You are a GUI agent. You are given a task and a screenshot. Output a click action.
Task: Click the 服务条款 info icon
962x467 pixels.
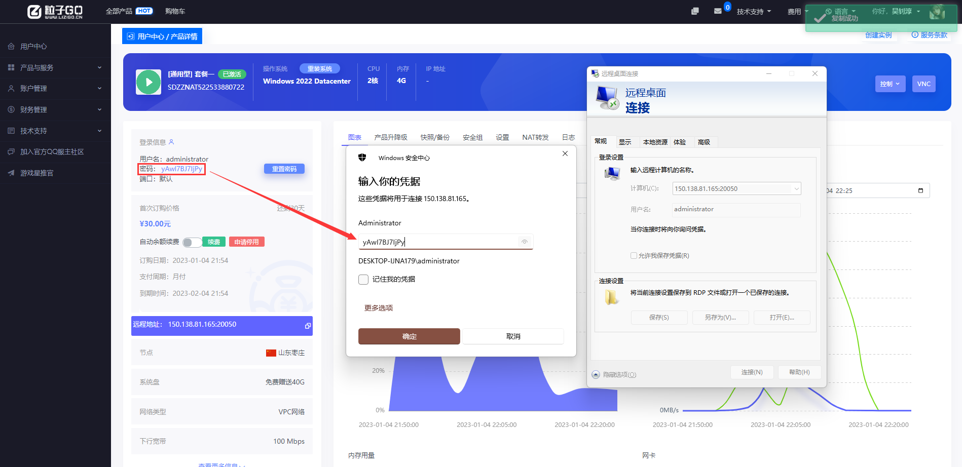click(x=915, y=34)
